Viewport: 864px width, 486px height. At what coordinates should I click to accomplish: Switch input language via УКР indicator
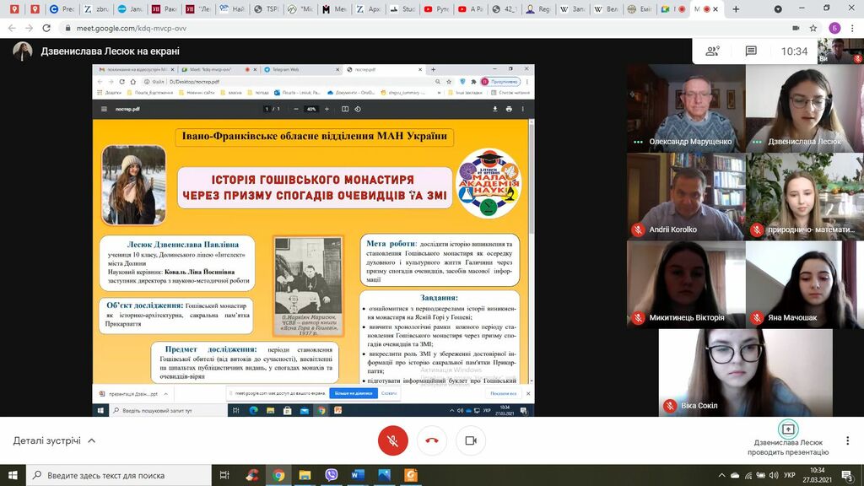[x=789, y=475]
